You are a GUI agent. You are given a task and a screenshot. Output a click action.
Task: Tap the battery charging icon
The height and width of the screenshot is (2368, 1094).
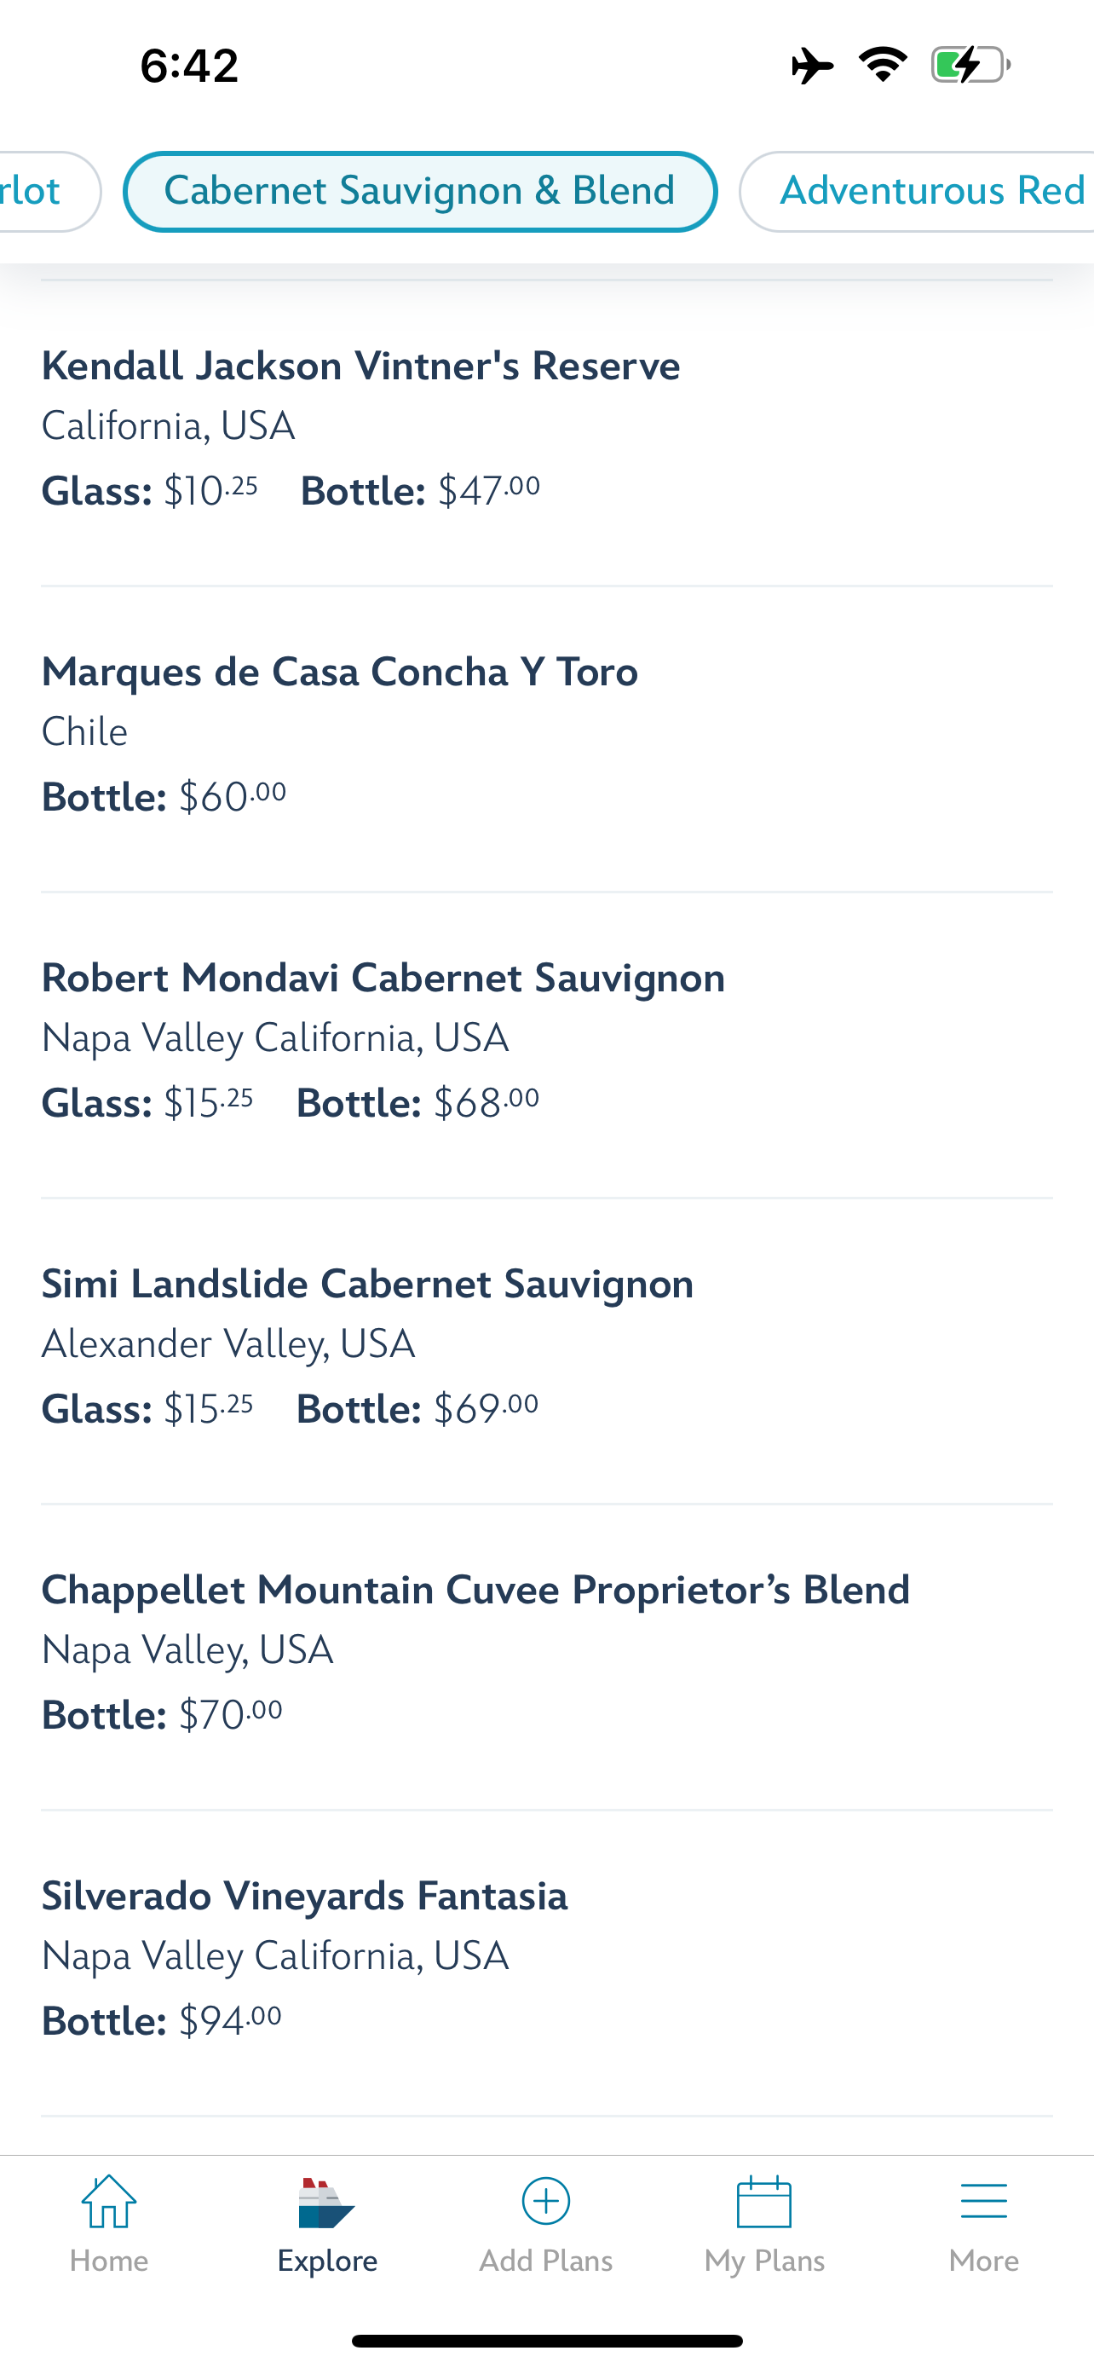[x=970, y=66]
